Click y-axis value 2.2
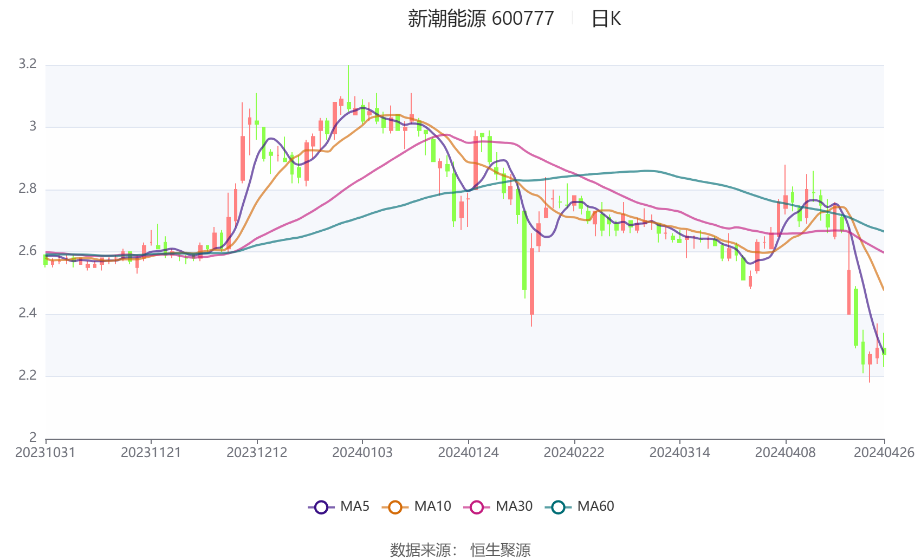921x560 pixels. tap(28, 376)
